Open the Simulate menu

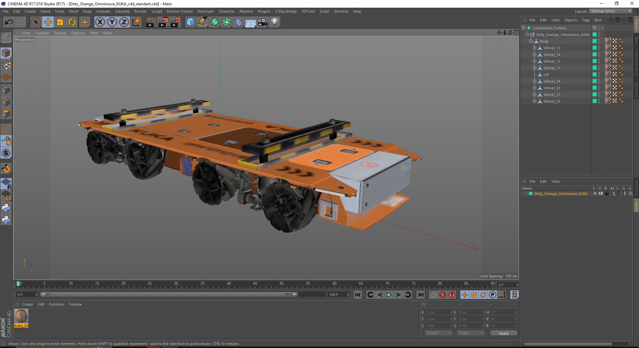[x=122, y=11]
